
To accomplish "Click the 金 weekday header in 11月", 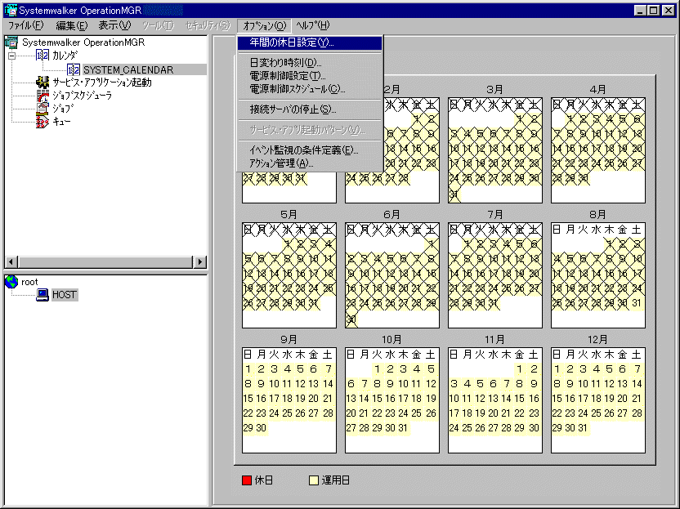I will click(x=520, y=355).
